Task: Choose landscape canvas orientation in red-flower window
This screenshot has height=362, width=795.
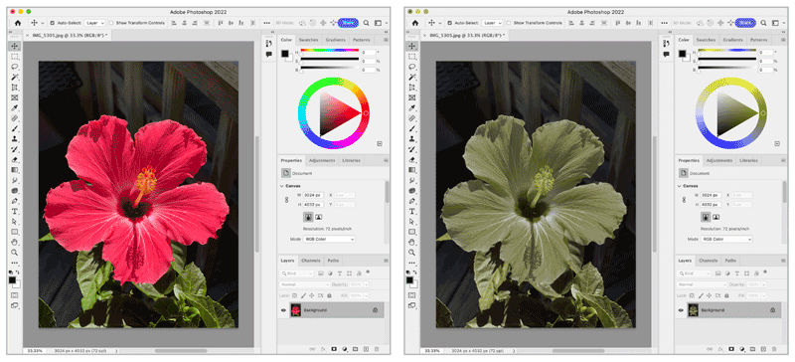Action: tap(319, 217)
